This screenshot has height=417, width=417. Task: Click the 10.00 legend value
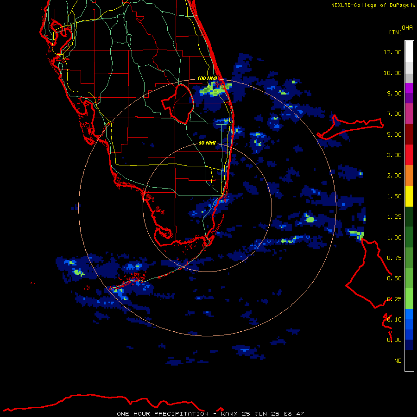[392, 73]
